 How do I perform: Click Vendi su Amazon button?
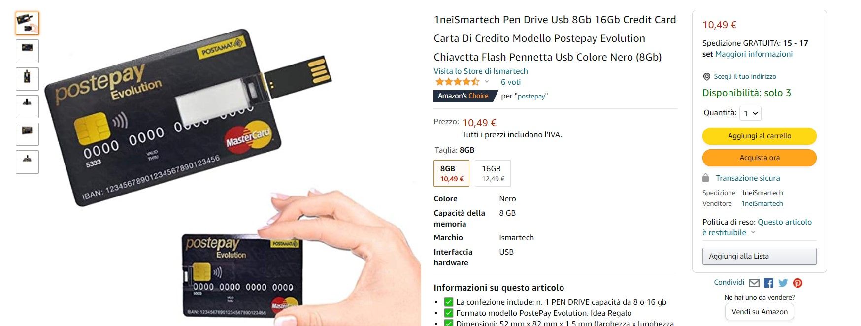click(759, 312)
